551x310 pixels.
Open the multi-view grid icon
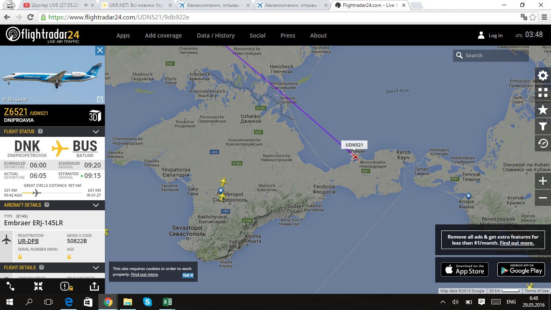pyautogui.click(x=543, y=92)
